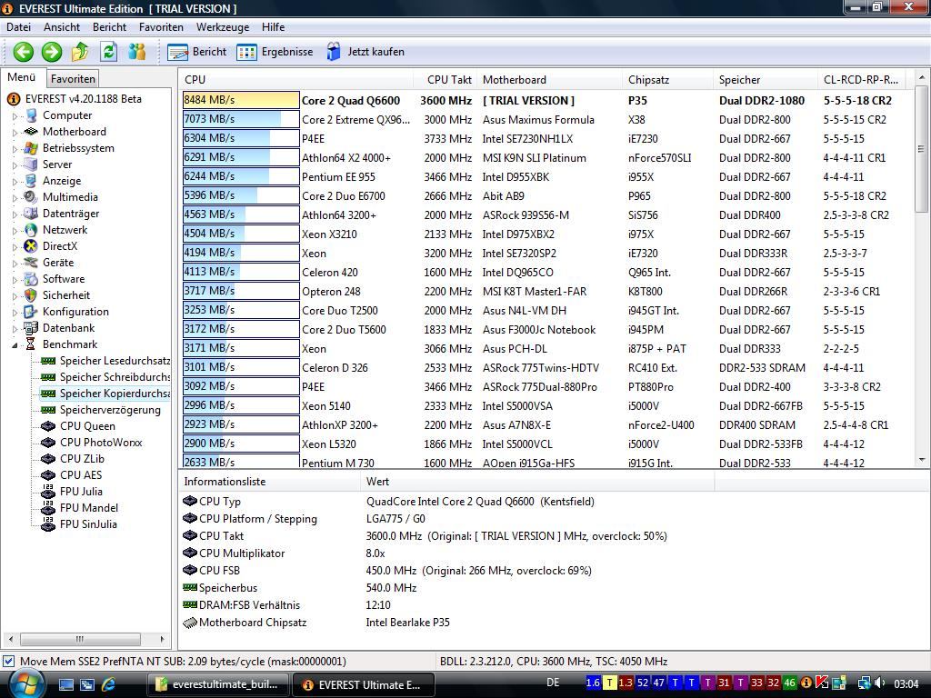The height and width of the screenshot is (698, 931).
Task: Select the DirectX icon in the tree
Action: click(x=30, y=245)
